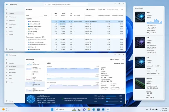The height and width of the screenshot is (112, 169).
Task: Select the NPU Intel AI Boost item
Action: (35, 84)
